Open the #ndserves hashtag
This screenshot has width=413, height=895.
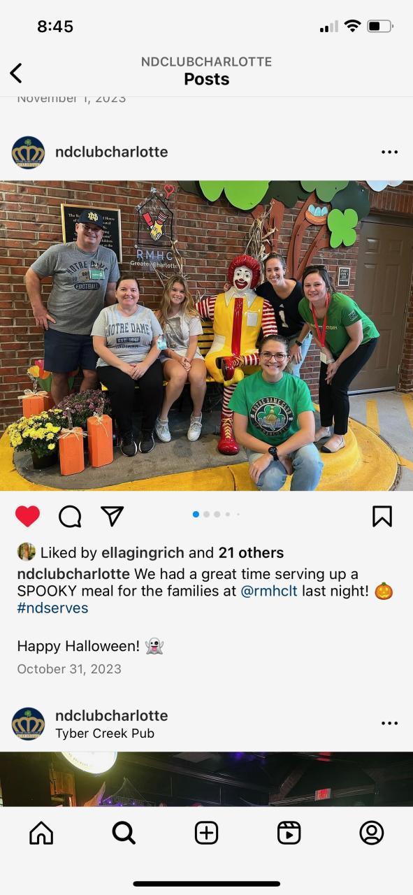[x=52, y=608]
